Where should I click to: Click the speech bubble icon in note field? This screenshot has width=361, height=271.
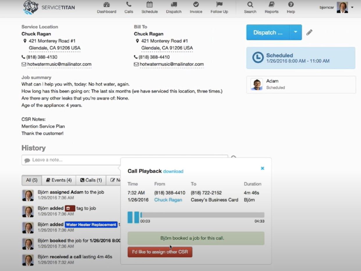tap(27, 160)
